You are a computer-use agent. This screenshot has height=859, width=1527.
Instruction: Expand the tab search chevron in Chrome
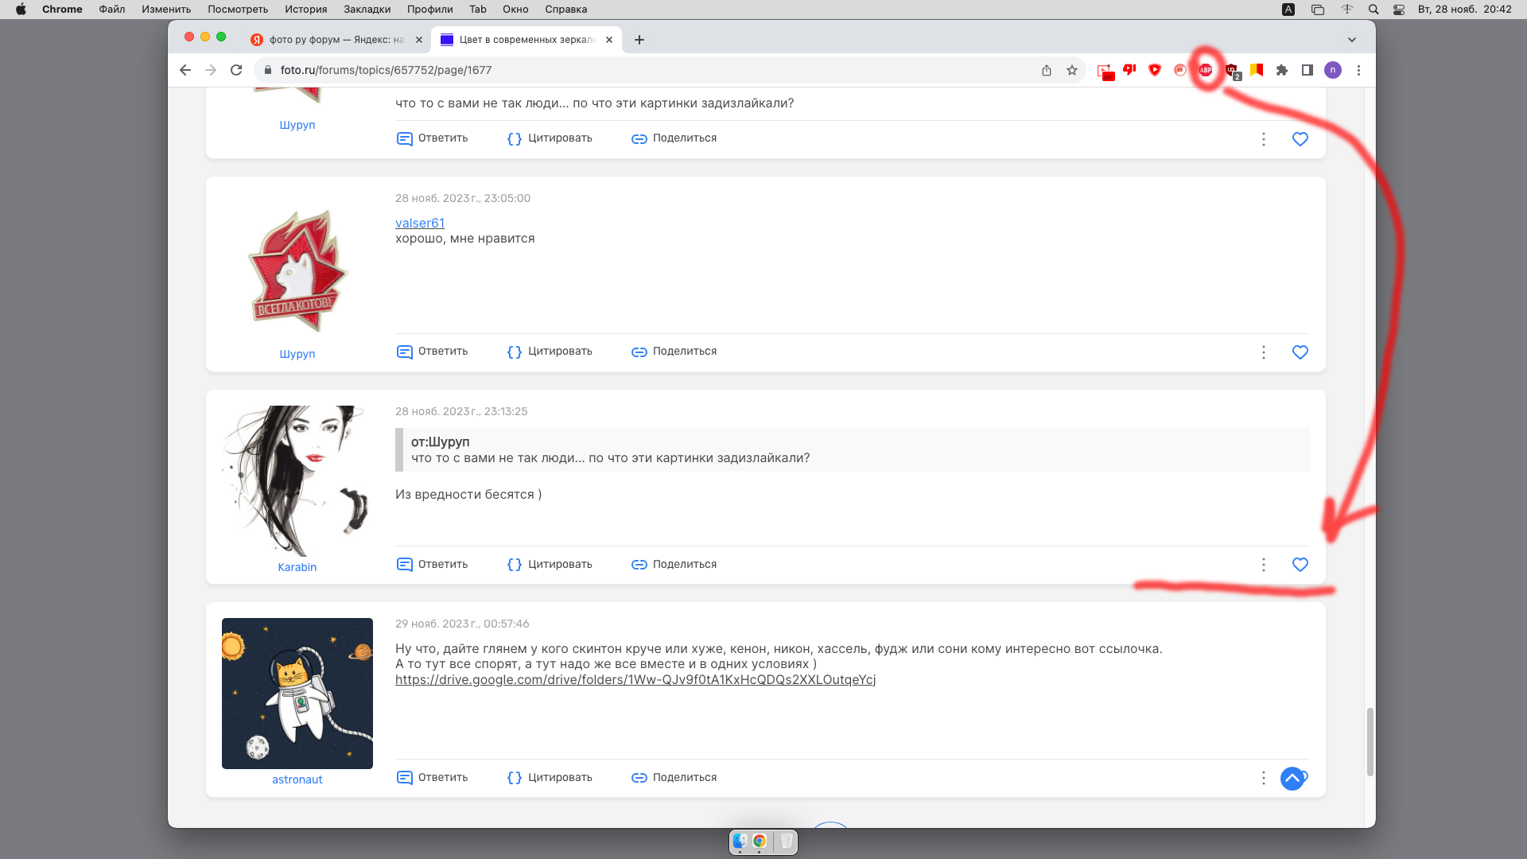point(1351,40)
